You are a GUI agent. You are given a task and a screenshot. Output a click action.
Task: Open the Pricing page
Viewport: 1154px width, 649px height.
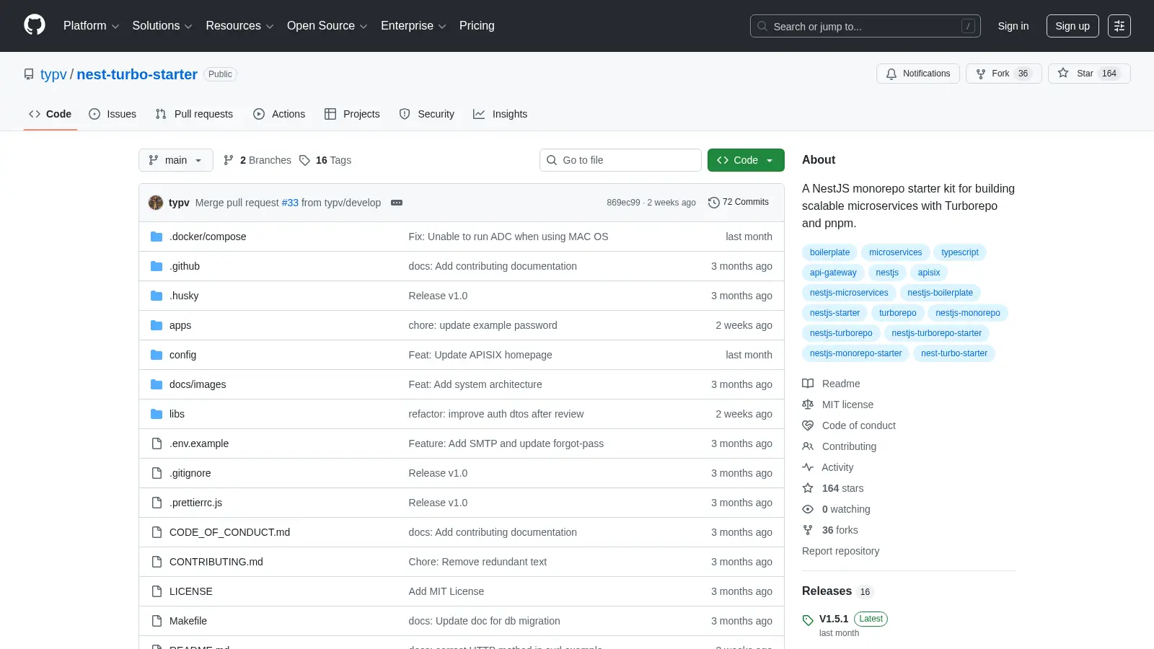[477, 26]
